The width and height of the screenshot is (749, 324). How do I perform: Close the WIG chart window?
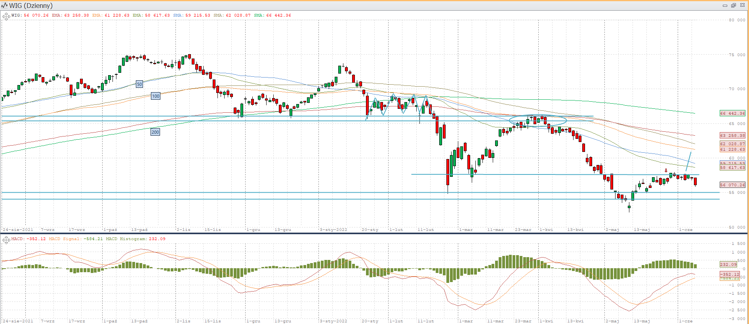742,6
